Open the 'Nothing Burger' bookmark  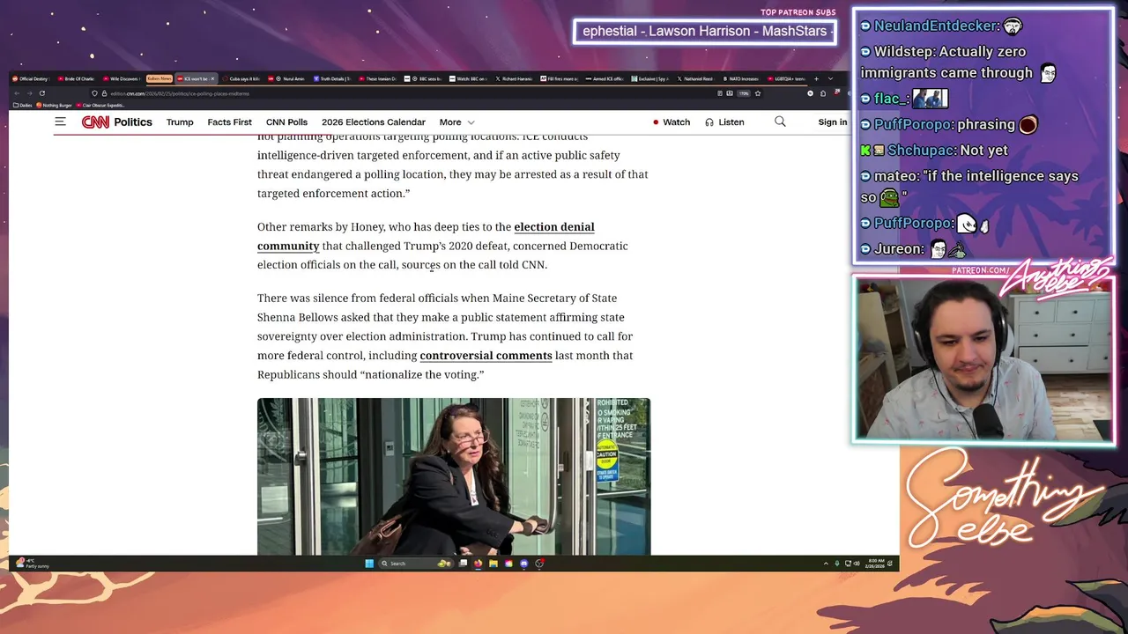pos(54,105)
